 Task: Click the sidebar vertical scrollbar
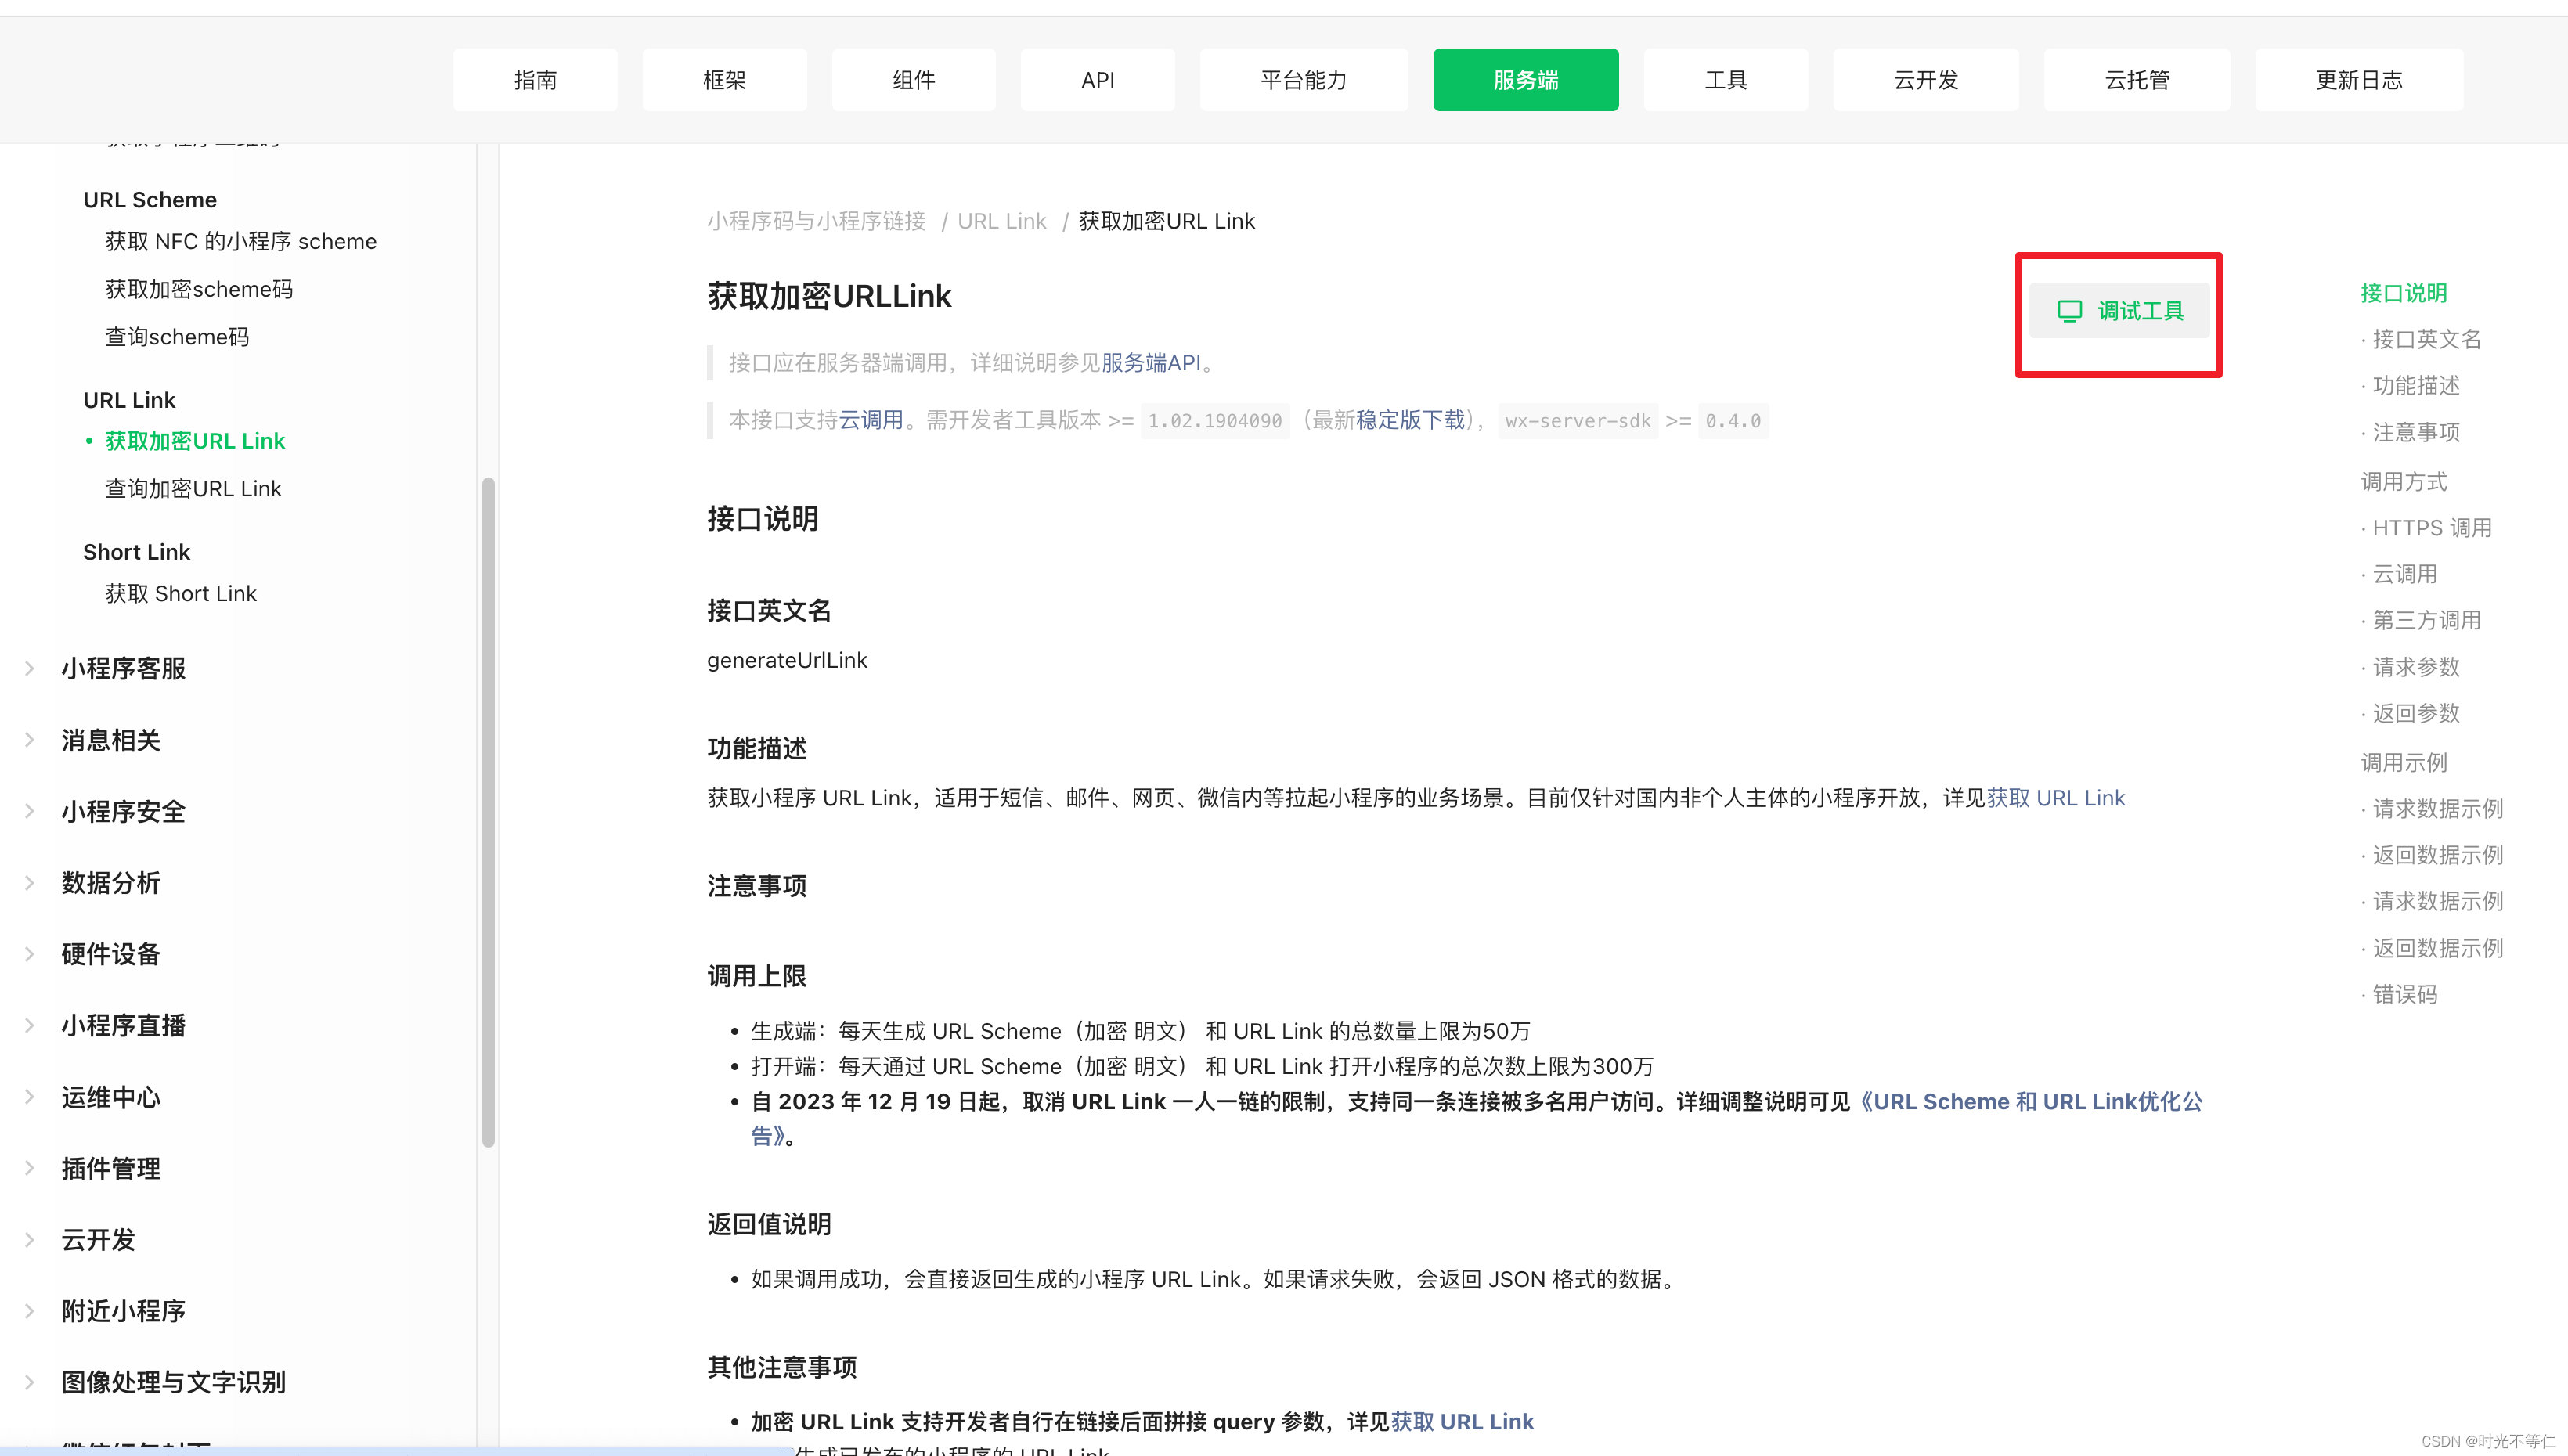[488, 812]
